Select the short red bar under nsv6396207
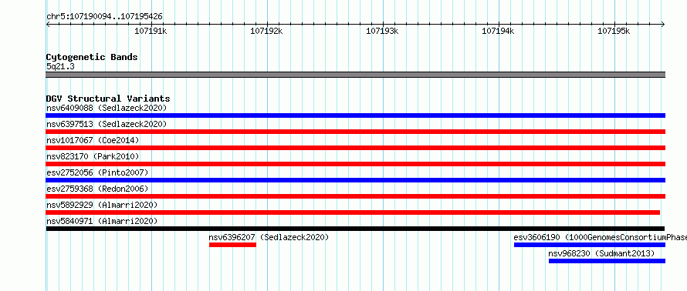This screenshot has height=291, width=687. [232, 245]
